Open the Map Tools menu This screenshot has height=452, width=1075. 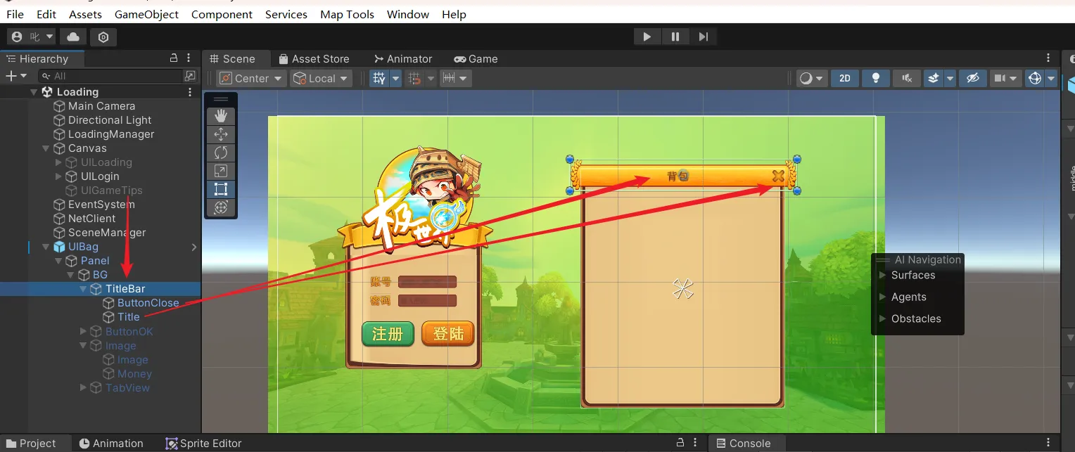347,14
